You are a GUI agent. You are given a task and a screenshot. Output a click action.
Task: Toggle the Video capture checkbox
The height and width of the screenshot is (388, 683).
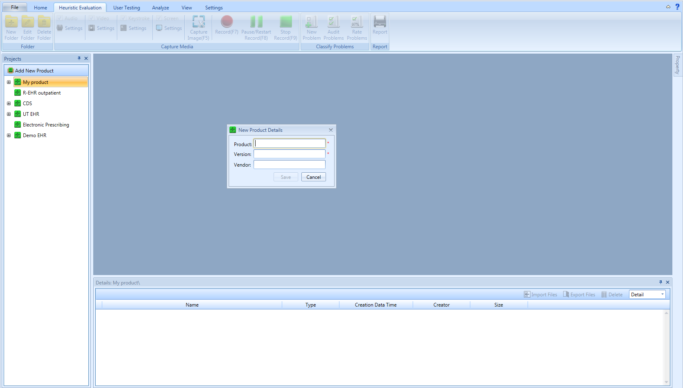92,18
